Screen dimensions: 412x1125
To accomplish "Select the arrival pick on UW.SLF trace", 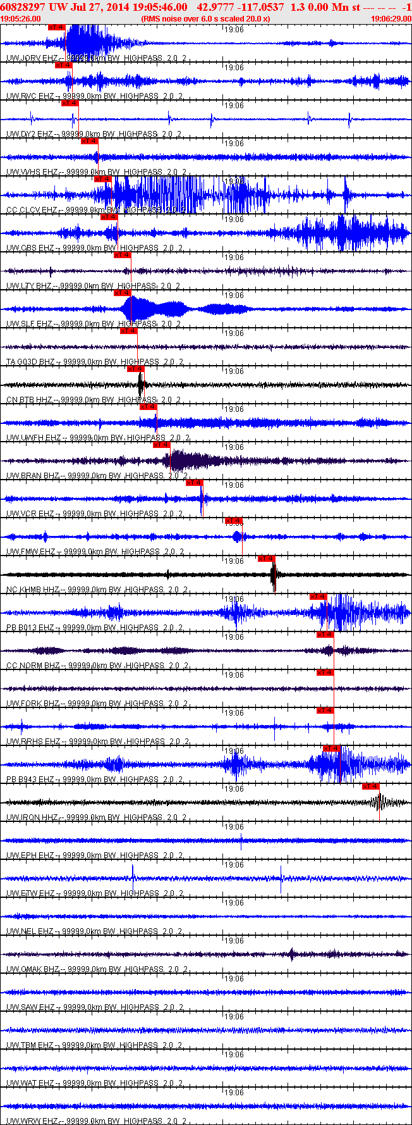I will coord(123,293).
